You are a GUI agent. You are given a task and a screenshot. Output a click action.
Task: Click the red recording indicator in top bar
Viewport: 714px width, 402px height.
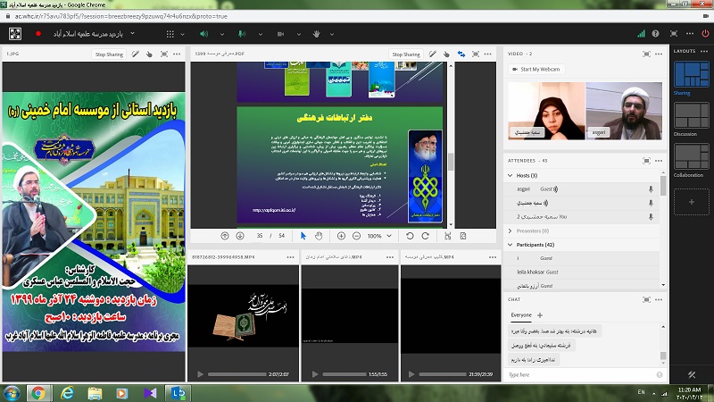[38, 34]
